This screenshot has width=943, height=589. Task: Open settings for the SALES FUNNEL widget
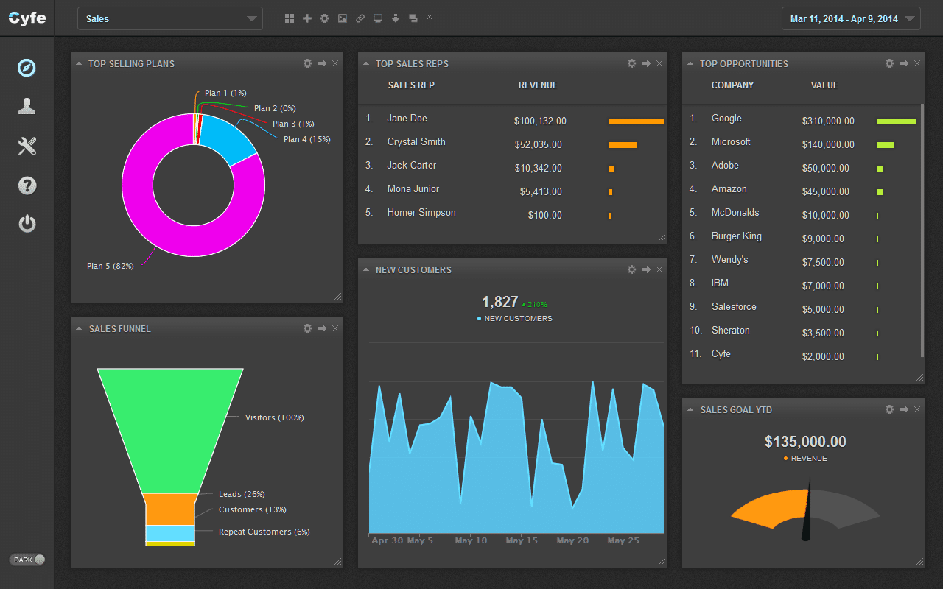pos(307,328)
